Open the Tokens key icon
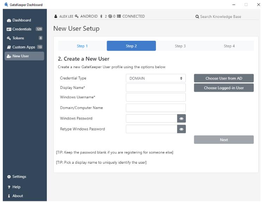 coord(9,38)
